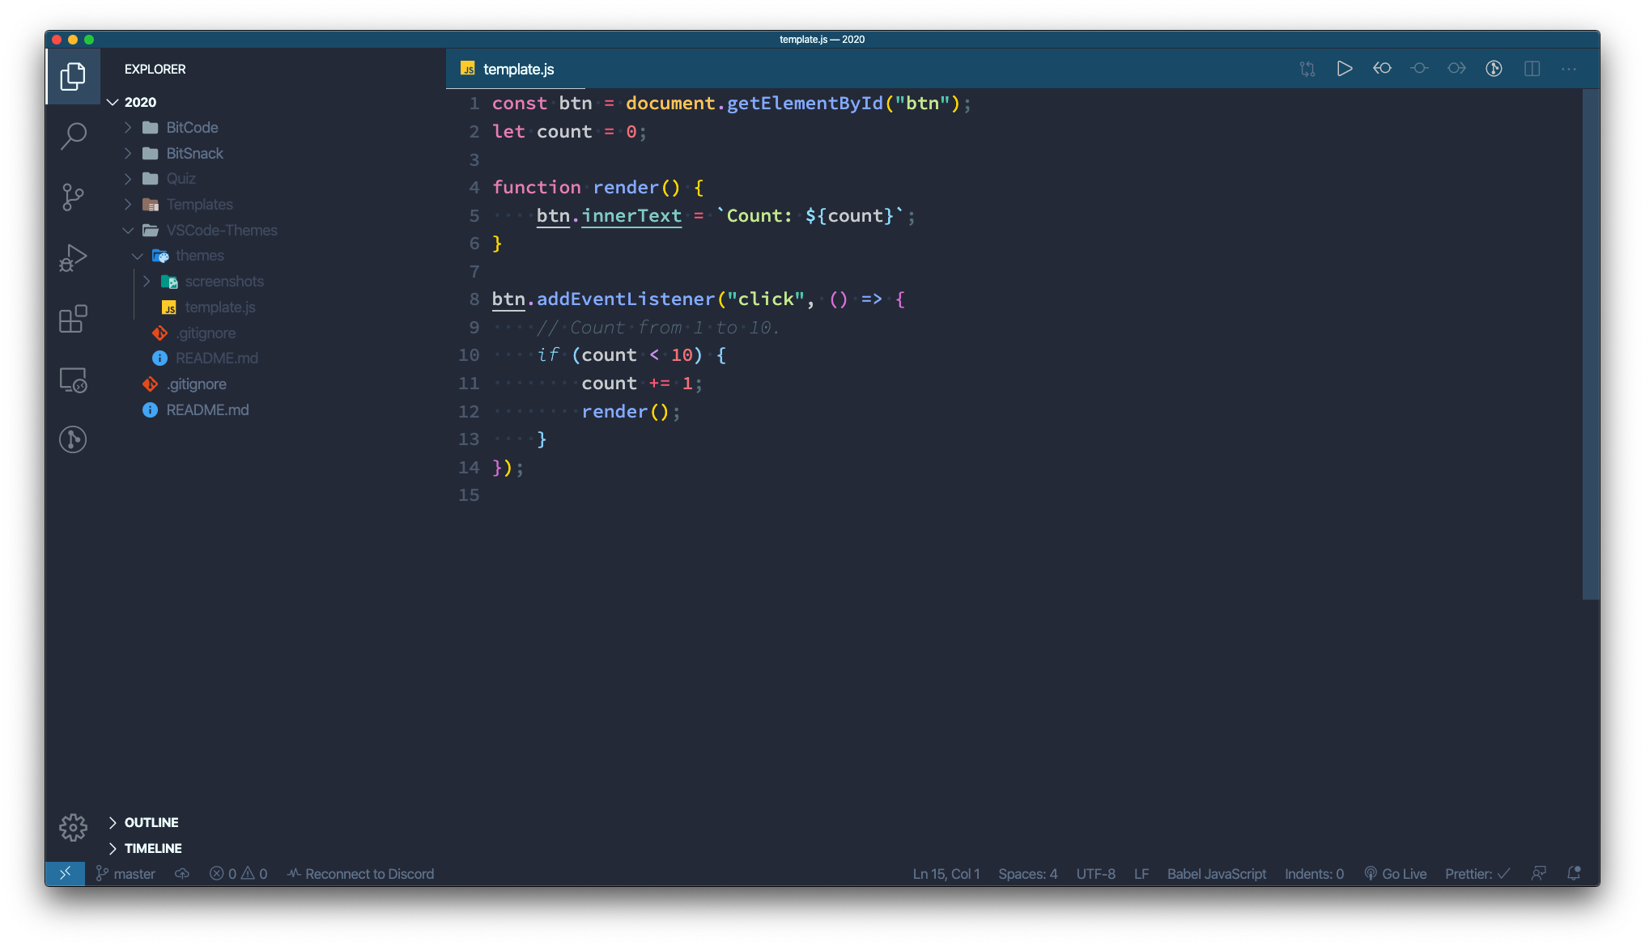1645x946 pixels.
Task: Expand the TIMELINE section
Action: 152,848
